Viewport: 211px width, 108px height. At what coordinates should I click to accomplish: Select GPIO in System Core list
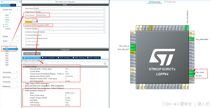[x=7, y=18]
